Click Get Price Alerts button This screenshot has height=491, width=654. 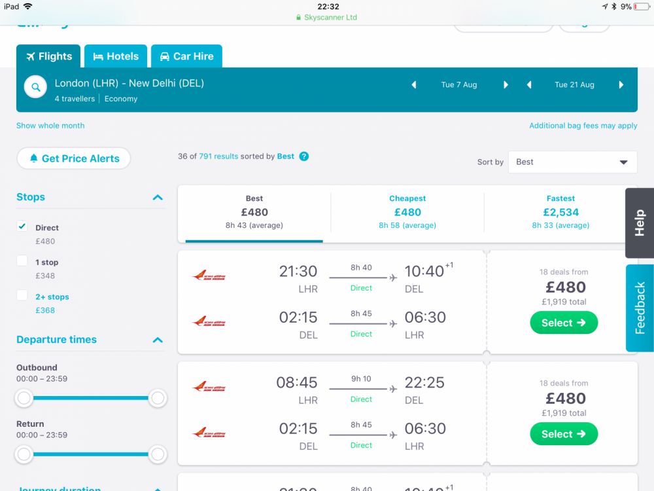(x=74, y=158)
